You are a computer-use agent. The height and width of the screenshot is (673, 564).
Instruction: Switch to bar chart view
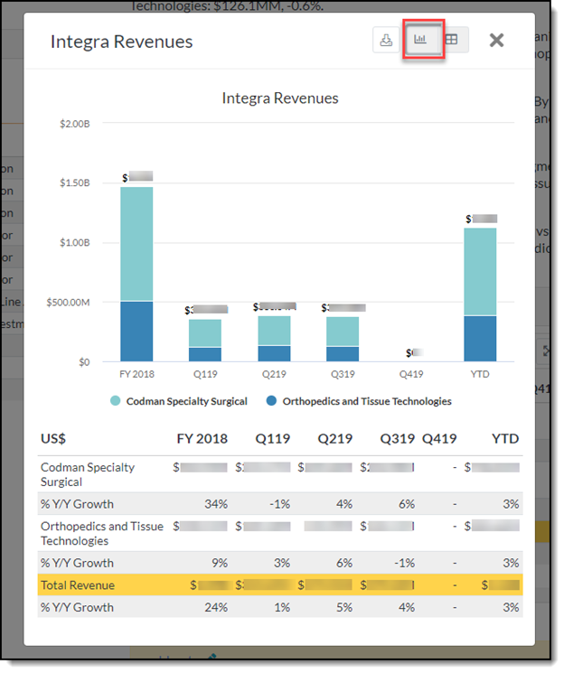tap(420, 40)
